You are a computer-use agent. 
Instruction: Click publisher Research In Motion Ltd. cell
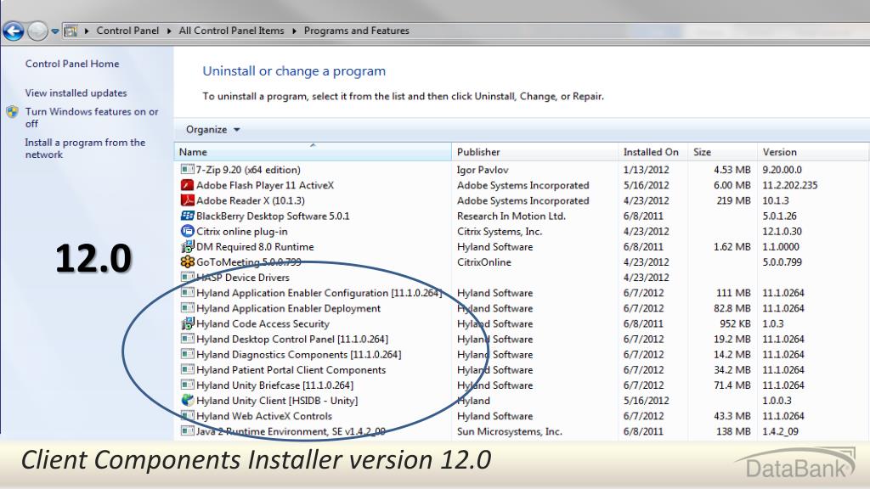point(511,216)
